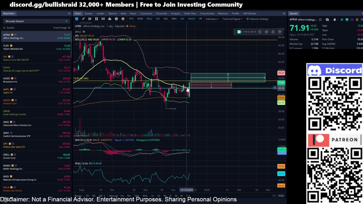The image size is (363, 204).
Task: Open the 1 day interval selector
Action: (110, 26)
